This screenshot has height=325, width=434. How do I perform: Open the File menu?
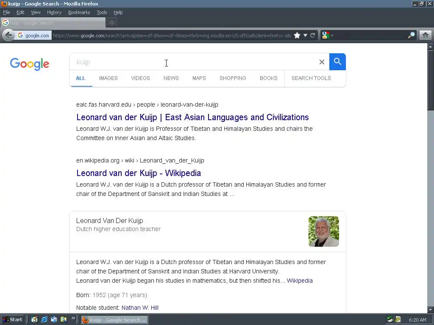click(6, 12)
